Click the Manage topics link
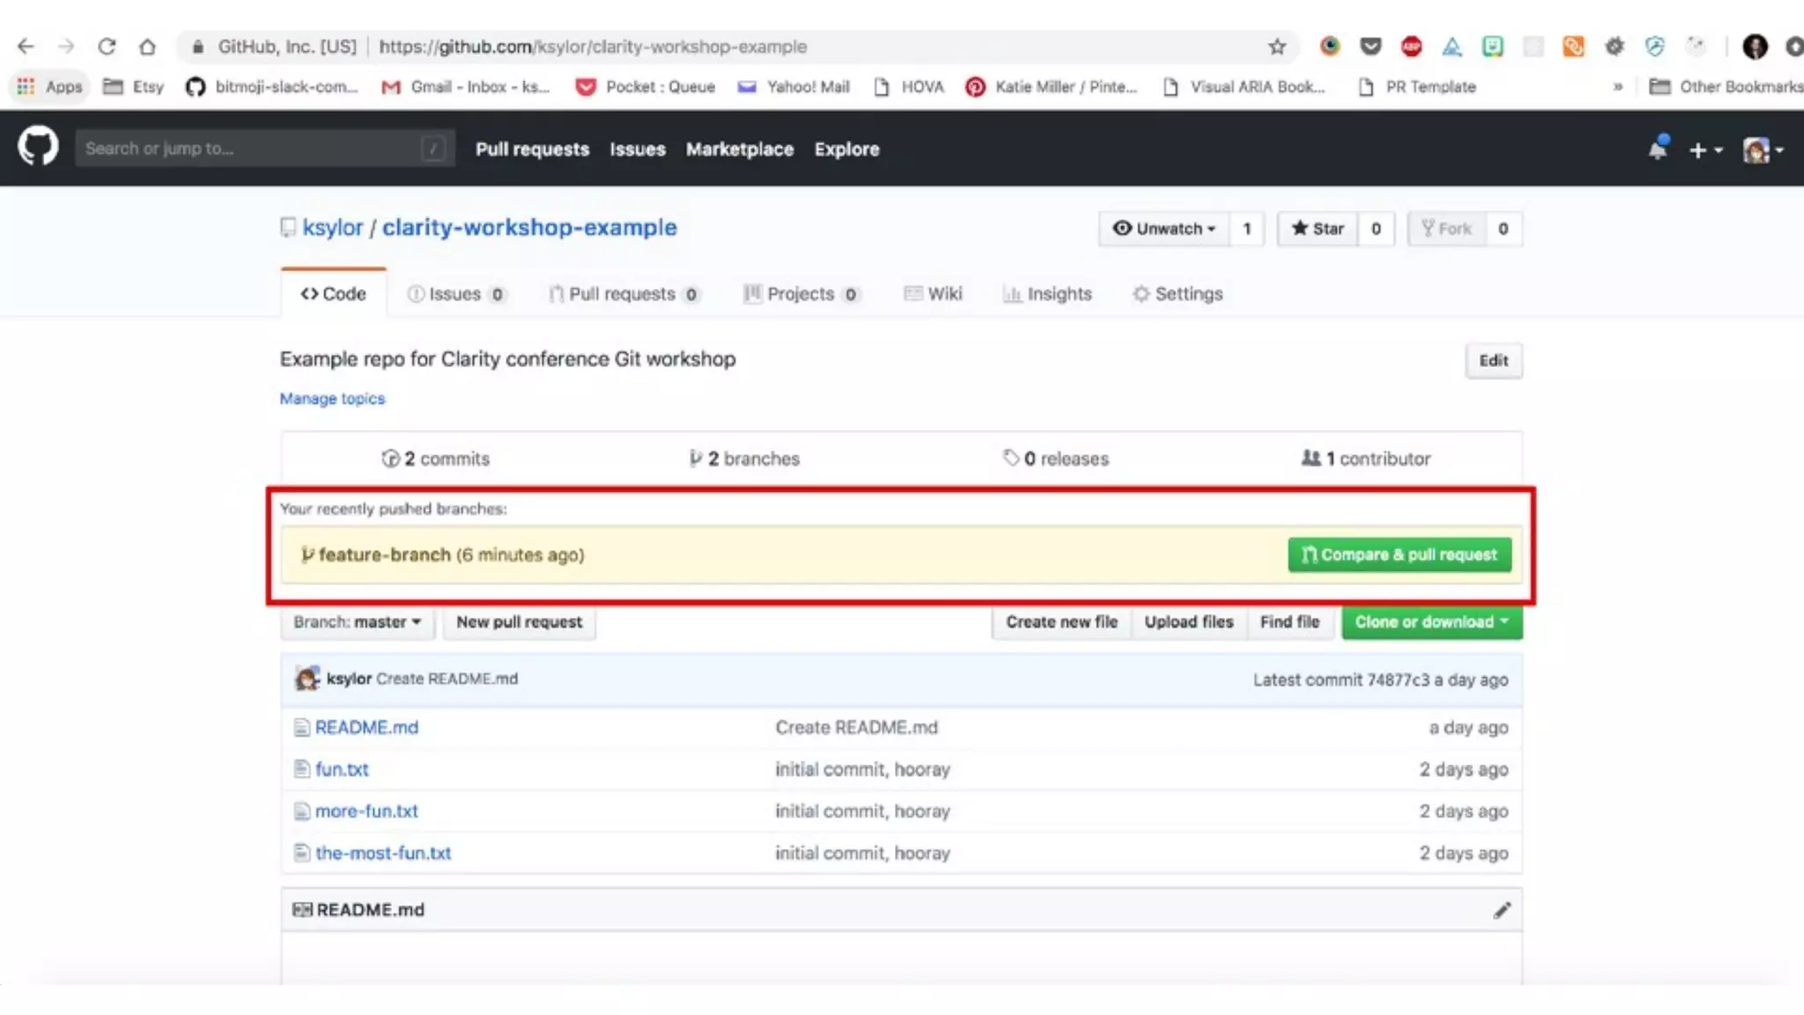 [x=332, y=398]
